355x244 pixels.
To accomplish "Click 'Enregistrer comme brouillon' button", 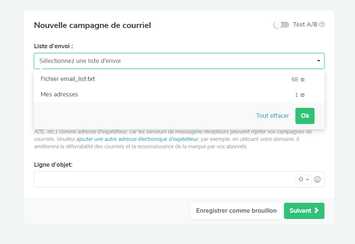I will click(x=236, y=211).
